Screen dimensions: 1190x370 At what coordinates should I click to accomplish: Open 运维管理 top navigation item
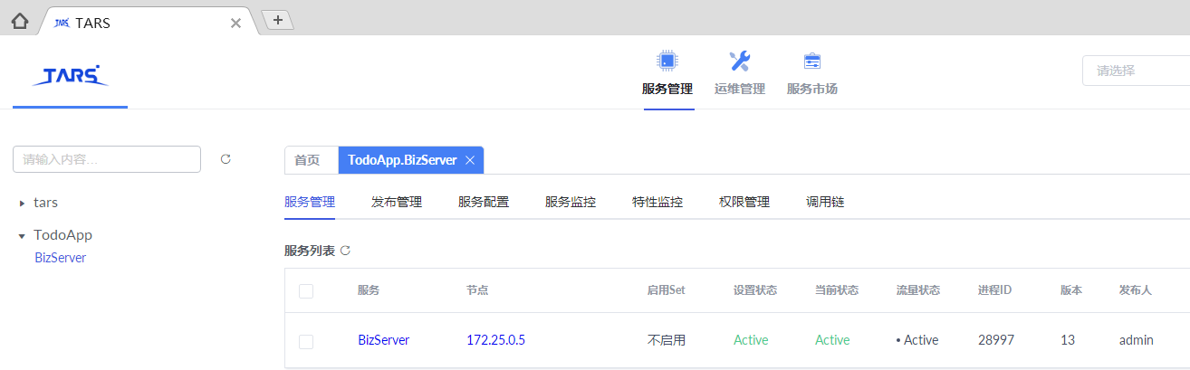click(x=740, y=89)
